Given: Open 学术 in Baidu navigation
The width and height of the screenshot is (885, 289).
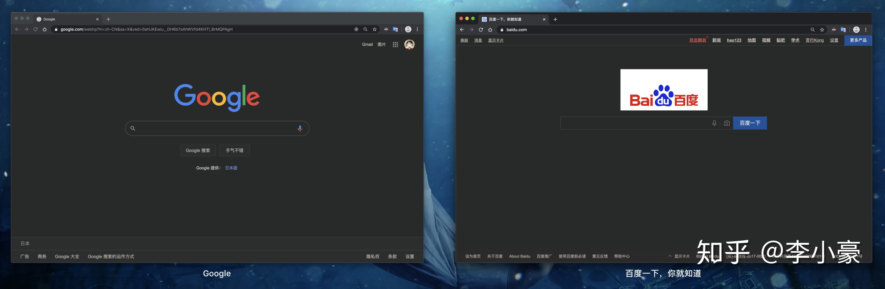Looking at the screenshot, I should point(795,40).
